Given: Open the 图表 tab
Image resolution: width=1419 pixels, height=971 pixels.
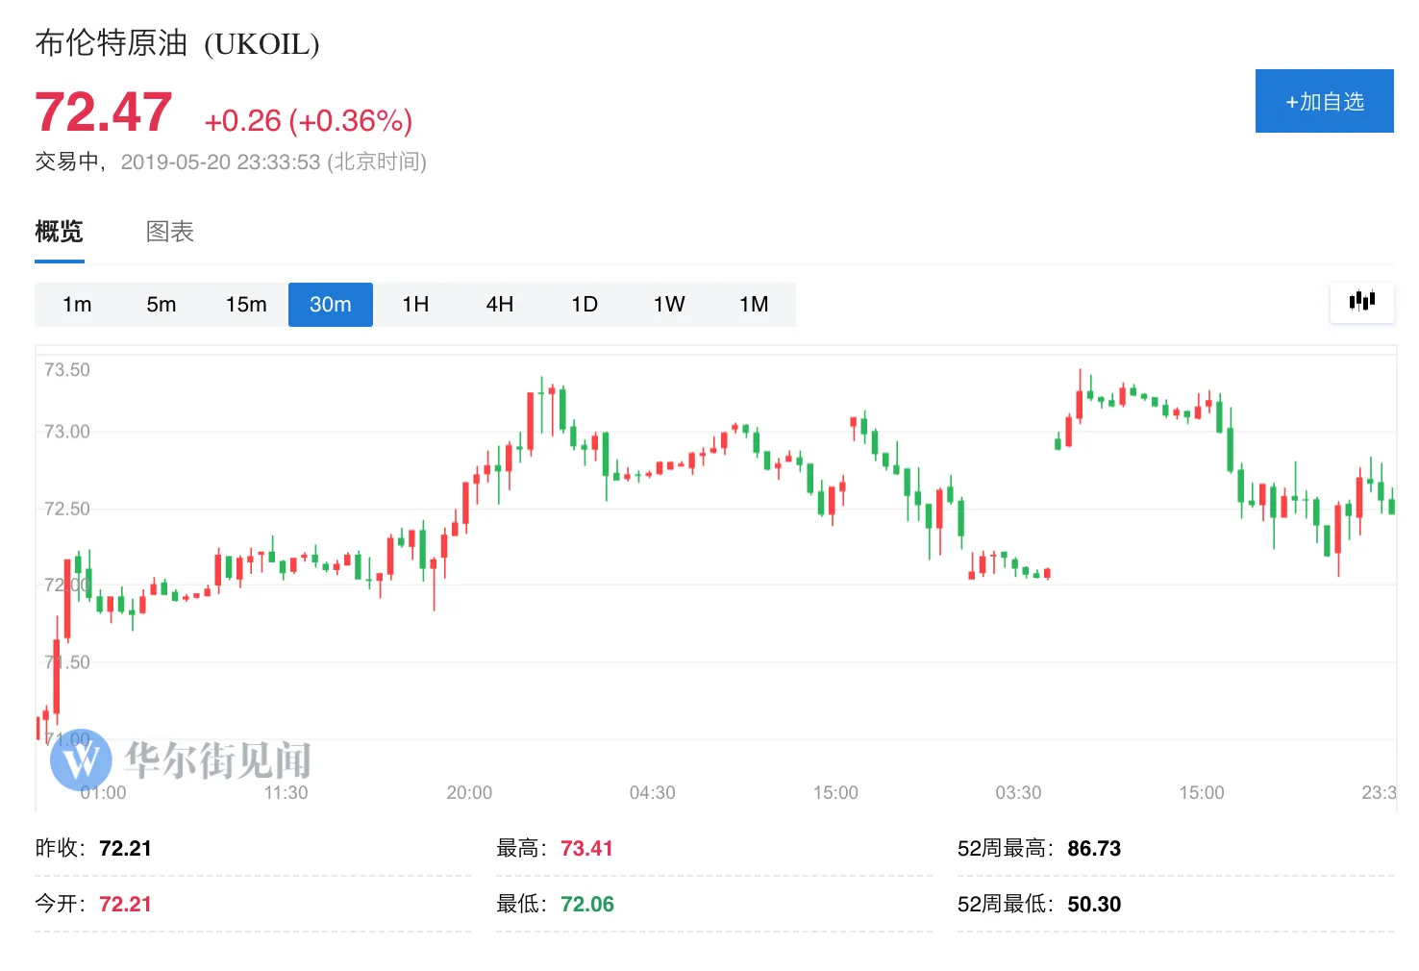Looking at the screenshot, I should click(x=170, y=232).
